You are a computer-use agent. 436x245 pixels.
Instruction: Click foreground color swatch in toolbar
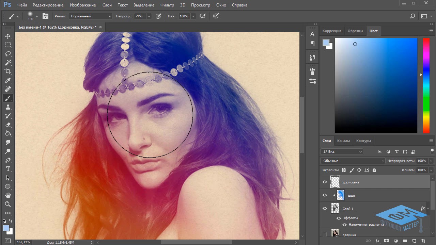tap(6, 228)
